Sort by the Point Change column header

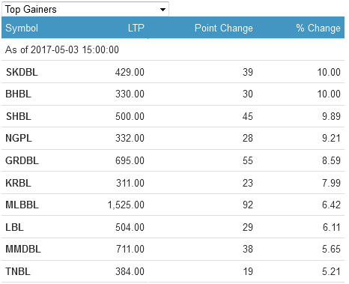224,28
